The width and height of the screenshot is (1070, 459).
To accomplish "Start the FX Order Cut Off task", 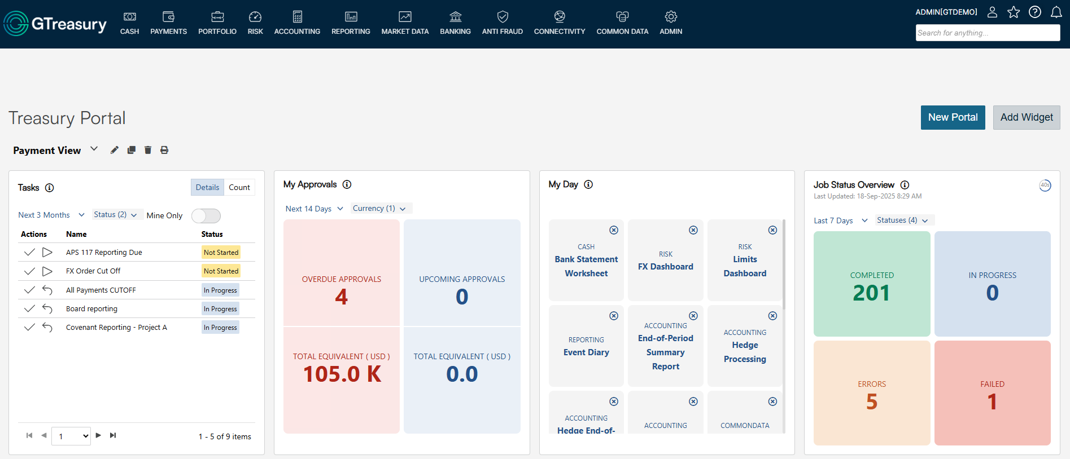I will [47, 271].
